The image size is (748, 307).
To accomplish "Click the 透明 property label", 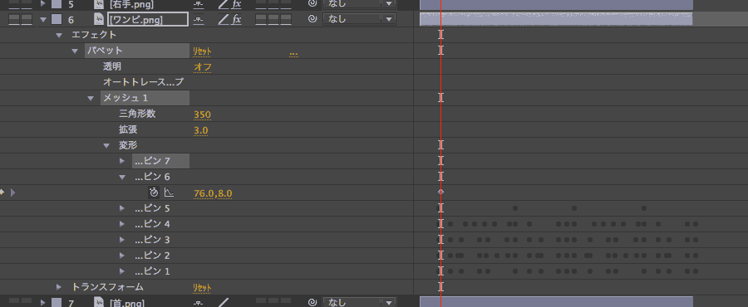I will pos(112,66).
